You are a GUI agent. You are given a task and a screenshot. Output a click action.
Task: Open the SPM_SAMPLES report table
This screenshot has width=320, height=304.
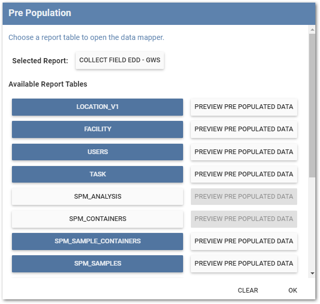point(98,264)
